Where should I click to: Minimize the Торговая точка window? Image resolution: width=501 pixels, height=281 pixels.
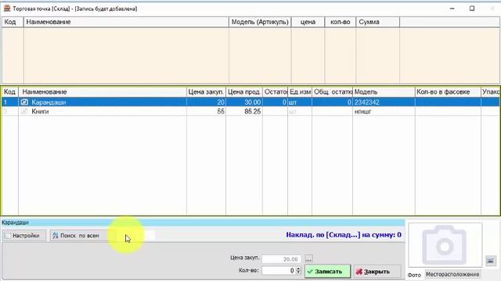click(452, 9)
